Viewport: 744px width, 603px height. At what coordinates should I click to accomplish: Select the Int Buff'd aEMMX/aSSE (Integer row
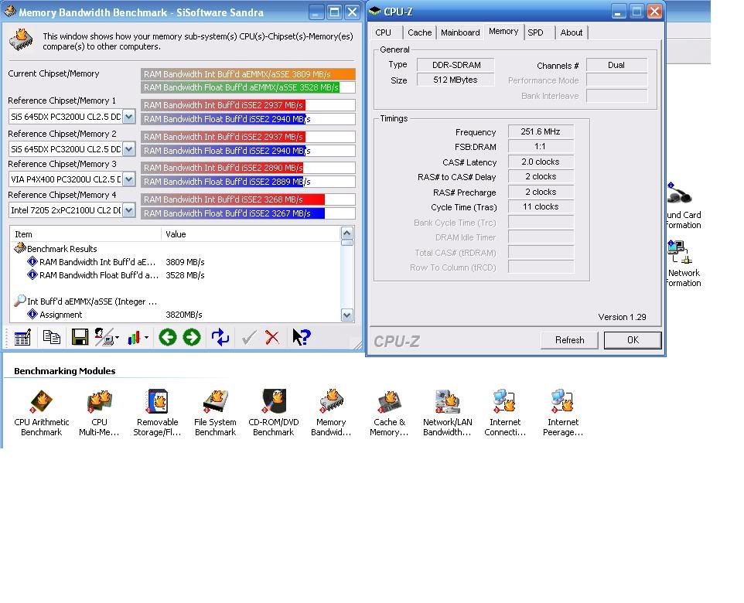point(86,301)
